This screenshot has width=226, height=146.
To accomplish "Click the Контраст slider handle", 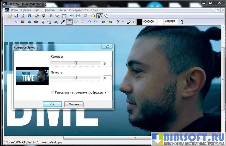I will point(76,63).
